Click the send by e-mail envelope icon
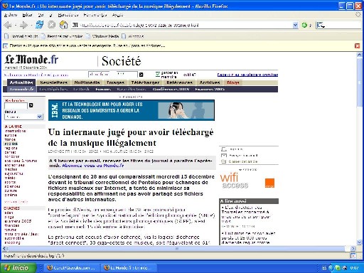 [224, 156]
